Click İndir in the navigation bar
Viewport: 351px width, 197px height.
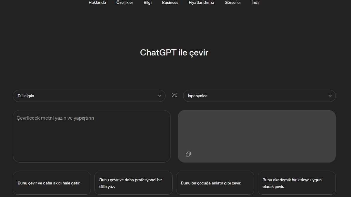255,2
